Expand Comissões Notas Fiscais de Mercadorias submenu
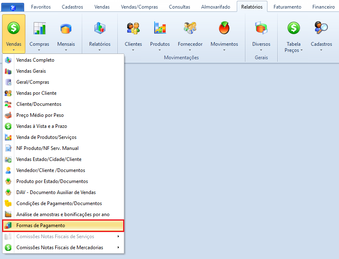Image resolution: width=339 pixels, height=259 pixels. 118,248
